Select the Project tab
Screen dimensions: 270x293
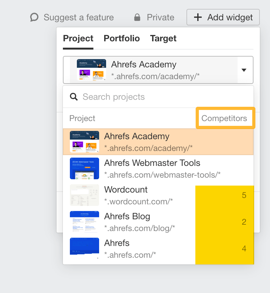click(x=78, y=38)
